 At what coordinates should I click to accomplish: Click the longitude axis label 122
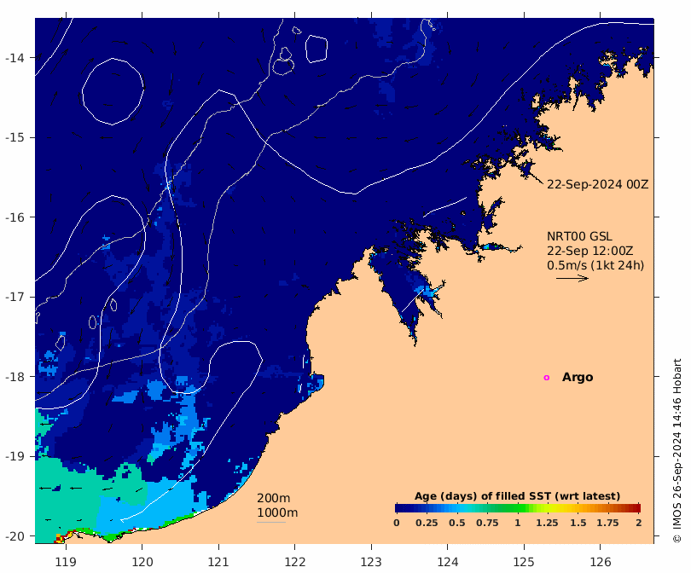[x=295, y=562]
